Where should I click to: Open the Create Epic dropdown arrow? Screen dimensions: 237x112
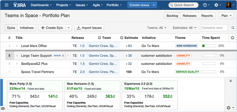(69, 28)
